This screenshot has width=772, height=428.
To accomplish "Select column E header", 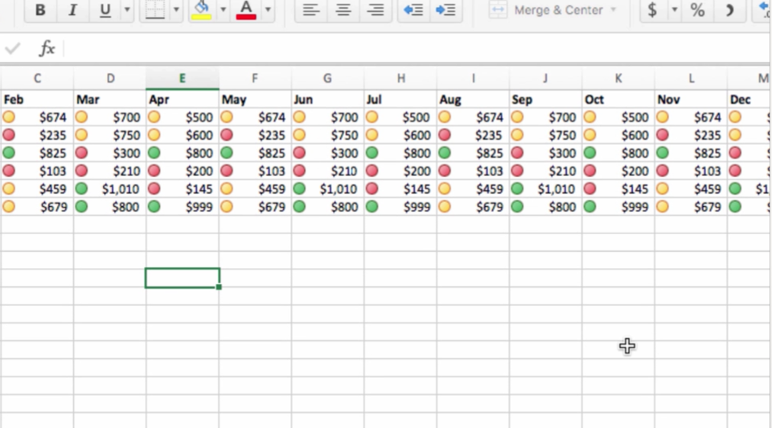I will click(x=183, y=78).
